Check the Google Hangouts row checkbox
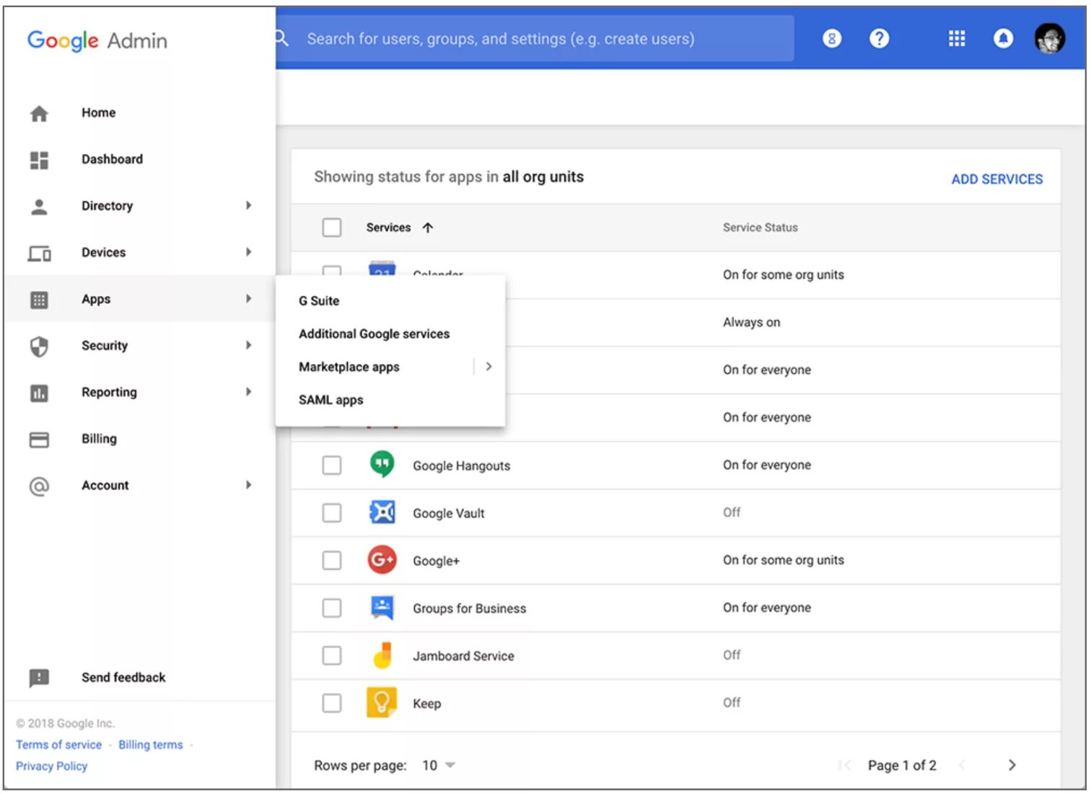This screenshot has height=794, width=1091. pos(332,466)
